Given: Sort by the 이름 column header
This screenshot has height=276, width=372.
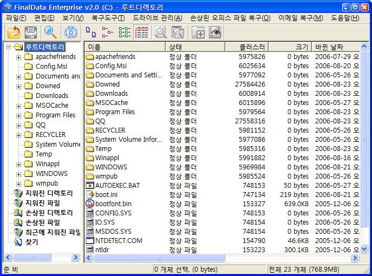Looking at the screenshot, I should 125,47.
